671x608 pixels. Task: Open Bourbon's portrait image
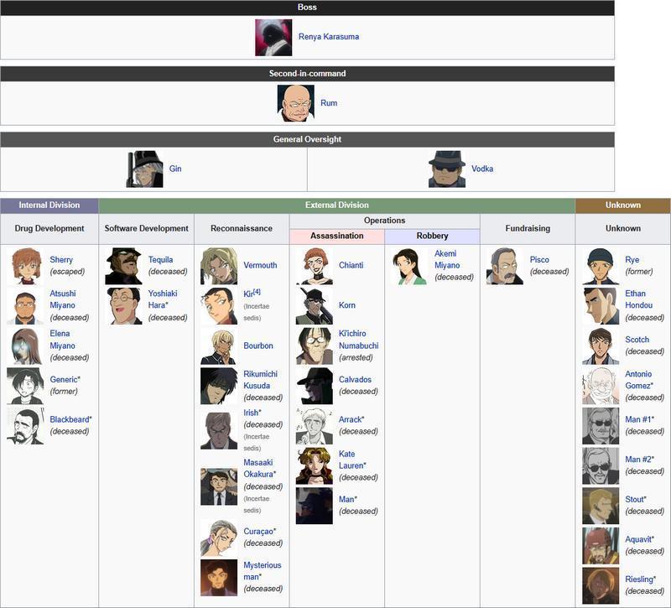click(219, 346)
